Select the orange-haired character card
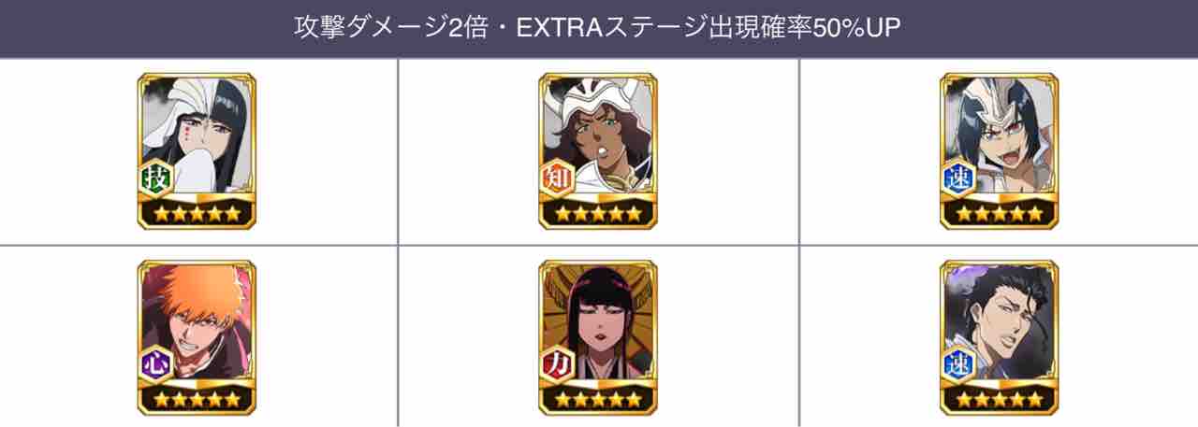The width and height of the screenshot is (1198, 427). [x=197, y=337]
